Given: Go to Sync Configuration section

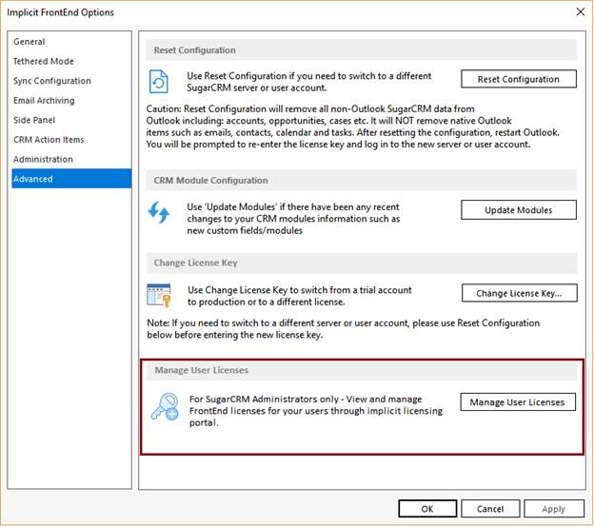Looking at the screenshot, I should pyautogui.click(x=52, y=81).
